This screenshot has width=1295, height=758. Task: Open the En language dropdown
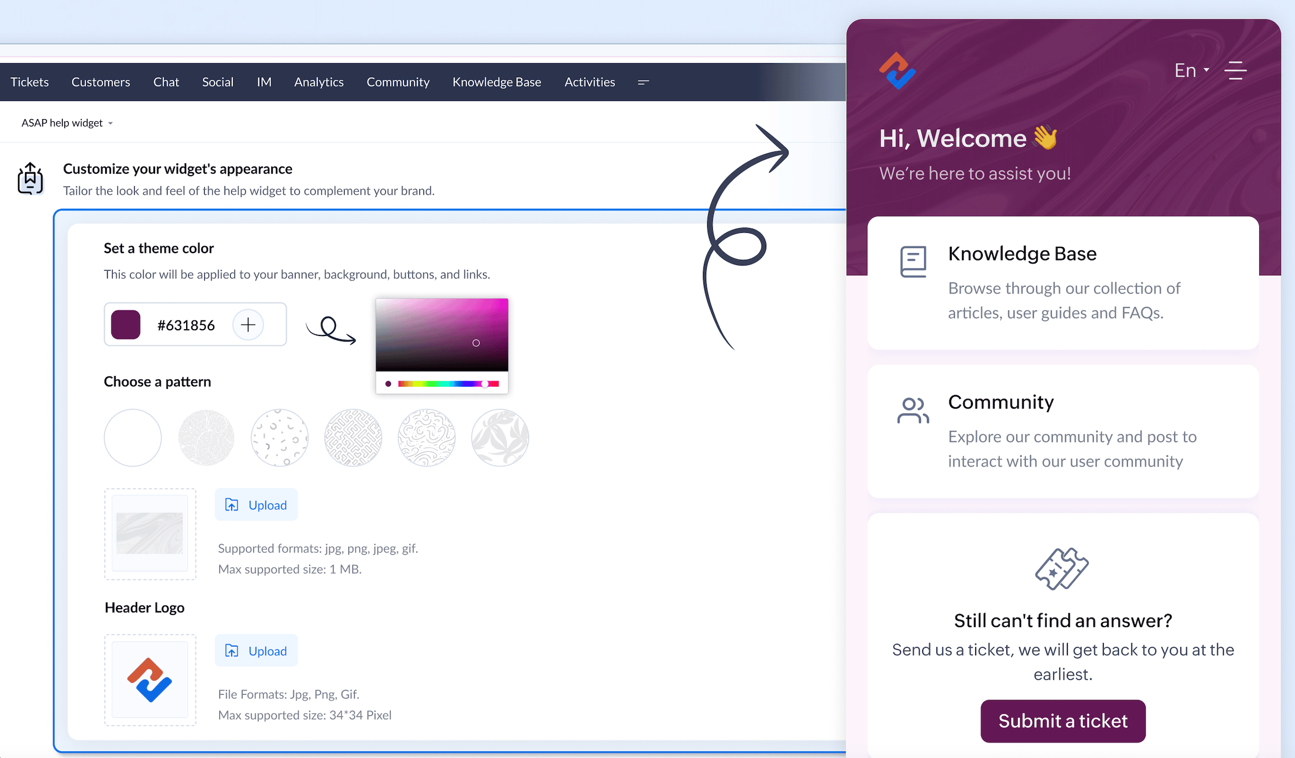pos(1192,71)
